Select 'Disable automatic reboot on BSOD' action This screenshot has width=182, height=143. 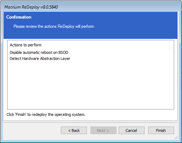coord(39,52)
